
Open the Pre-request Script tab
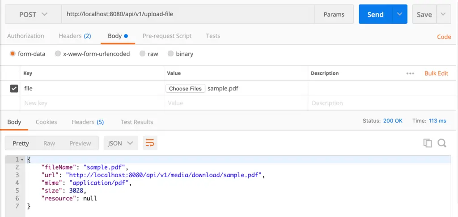pos(167,36)
